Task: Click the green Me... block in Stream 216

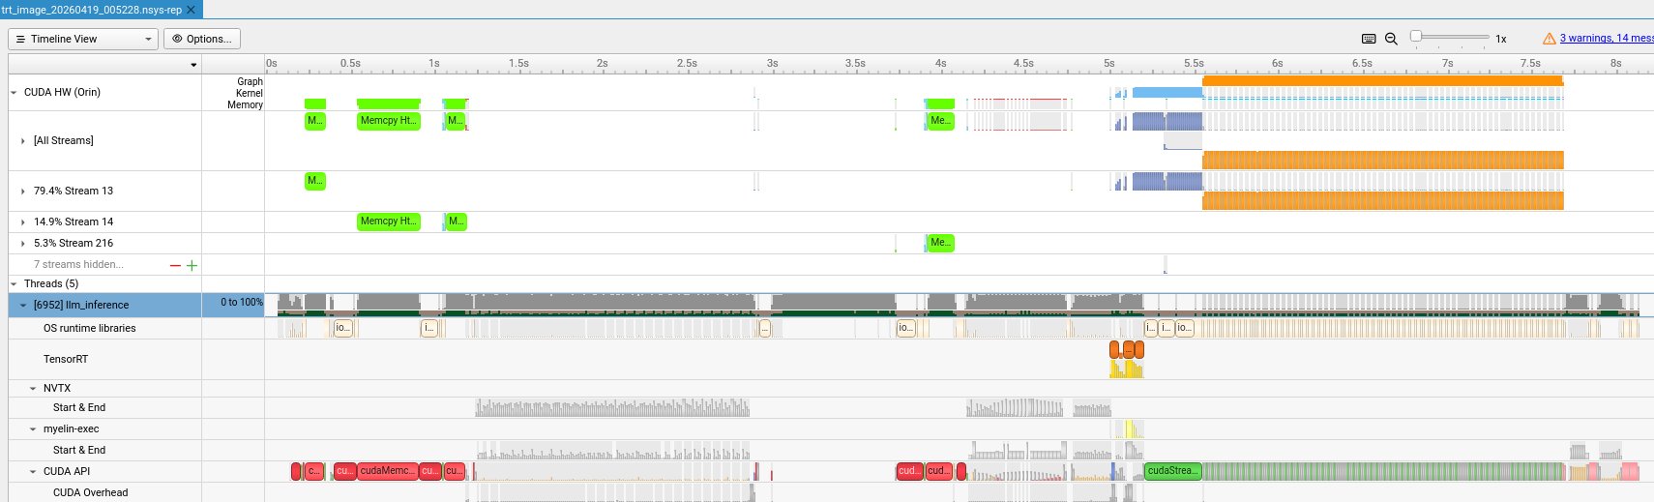Action: (x=940, y=243)
